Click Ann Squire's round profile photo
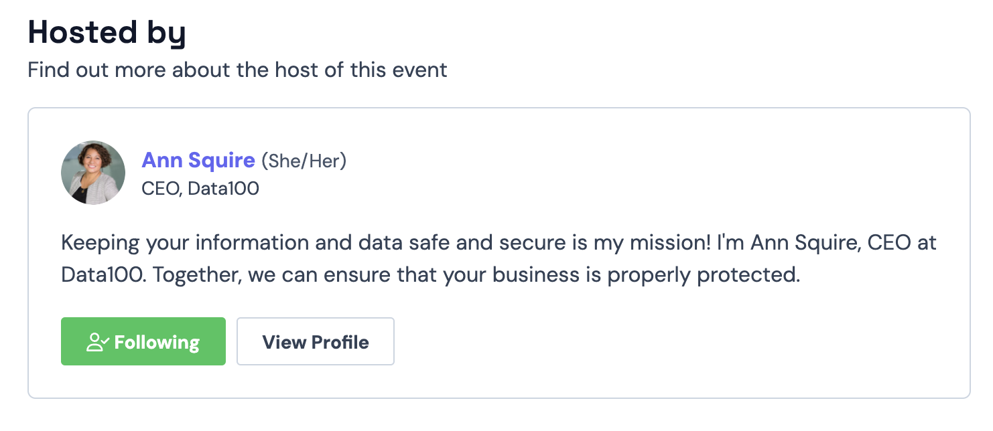Viewport: 993px width, 431px height. click(x=93, y=173)
